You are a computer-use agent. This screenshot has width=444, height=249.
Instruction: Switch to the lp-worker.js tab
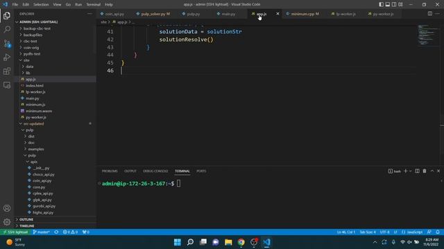click(x=345, y=14)
